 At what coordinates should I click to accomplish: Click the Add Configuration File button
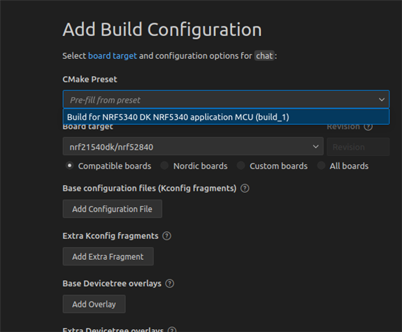pyautogui.click(x=112, y=209)
